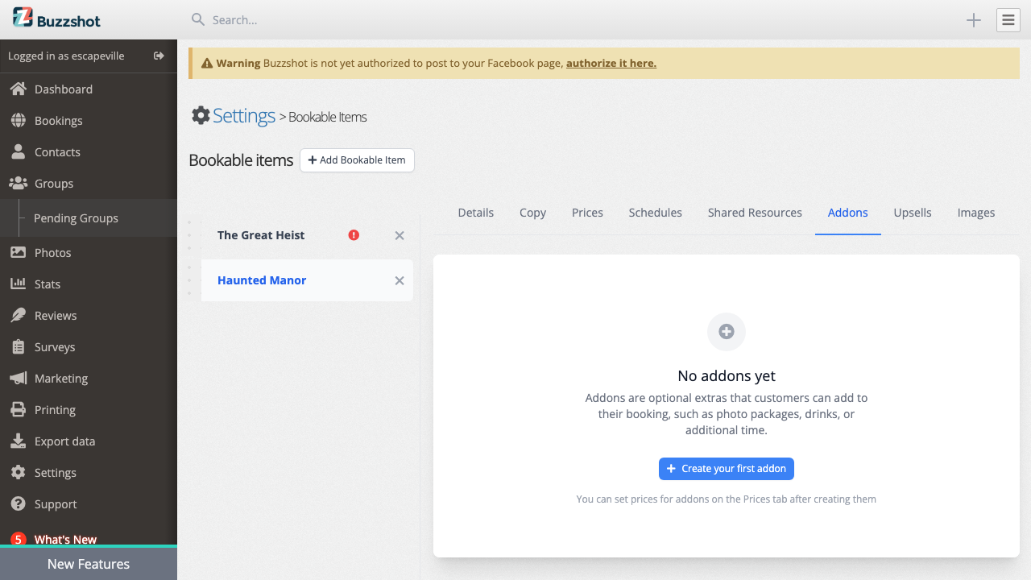Select the Reviews sidebar icon
Screen dimensions: 1031x580
[x=26, y=315]
